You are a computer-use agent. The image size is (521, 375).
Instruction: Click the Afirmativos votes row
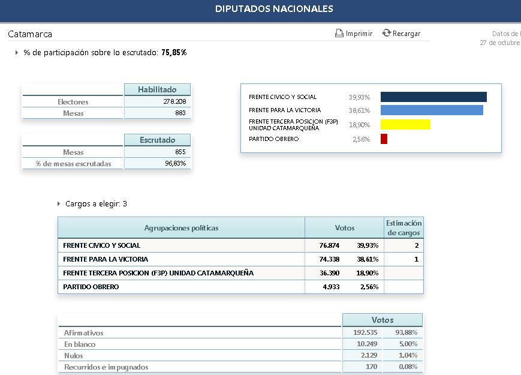pyautogui.click(x=240, y=333)
